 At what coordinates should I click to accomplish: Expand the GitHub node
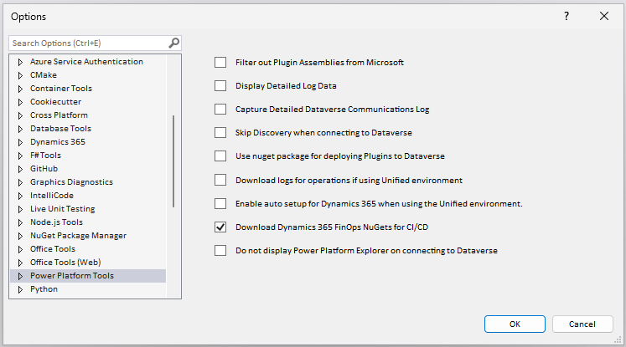click(x=20, y=169)
